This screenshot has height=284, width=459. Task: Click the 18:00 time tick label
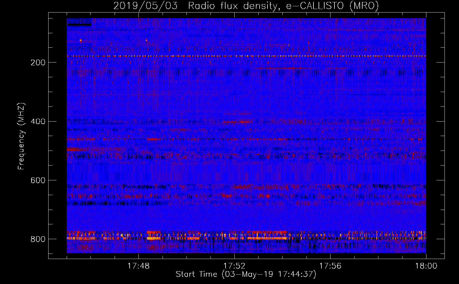click(x=426, y=266)
